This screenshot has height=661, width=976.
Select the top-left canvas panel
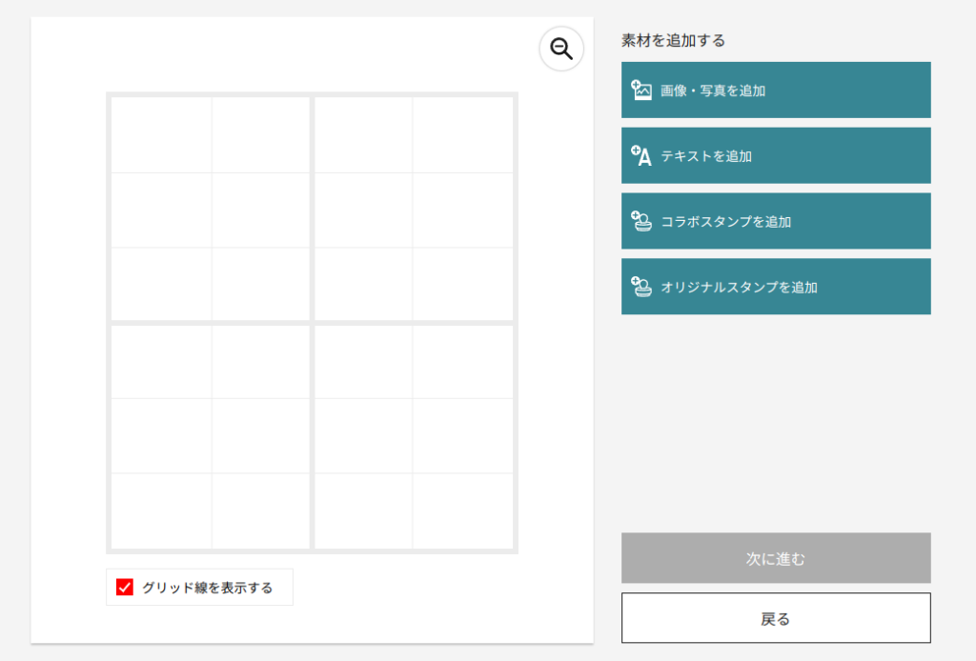[211, 209]
